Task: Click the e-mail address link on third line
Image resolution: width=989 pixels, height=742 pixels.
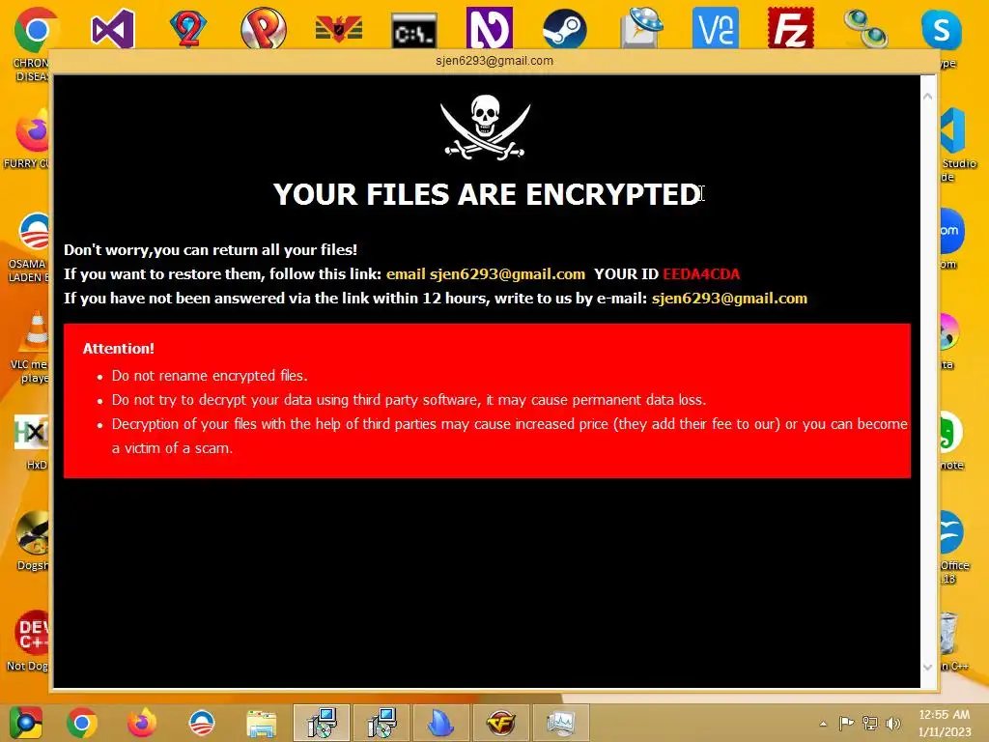Action: [729, 298]
